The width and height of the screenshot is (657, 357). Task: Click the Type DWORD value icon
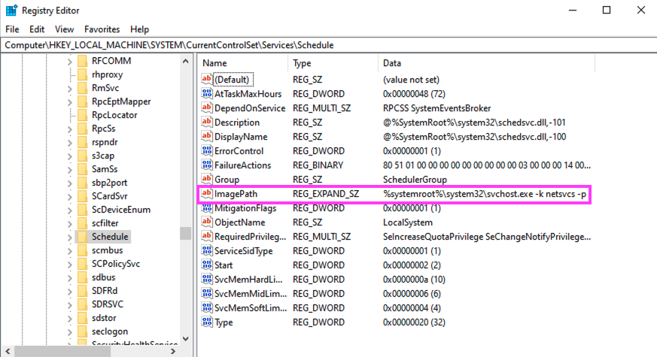[206, 322]
